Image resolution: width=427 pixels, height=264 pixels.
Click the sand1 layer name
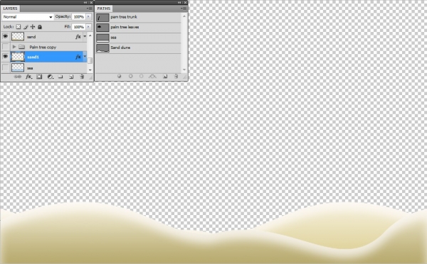(33, 57)
